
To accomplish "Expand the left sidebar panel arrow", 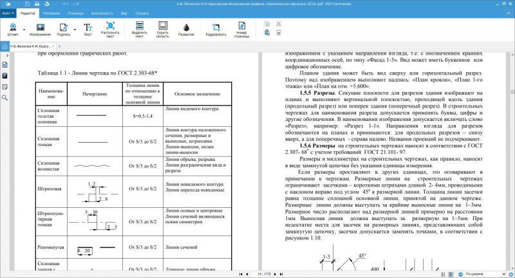I will click(x=7, y=55).
